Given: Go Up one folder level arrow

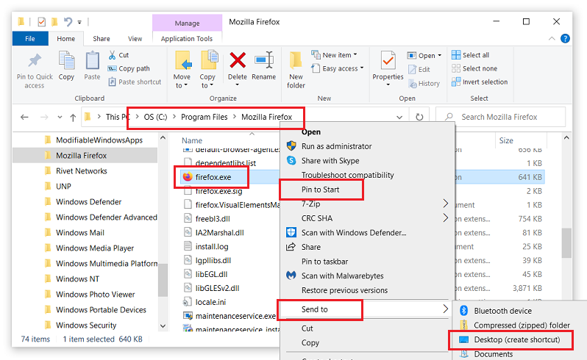Looking at the screenshot, I should click(73, 118).
